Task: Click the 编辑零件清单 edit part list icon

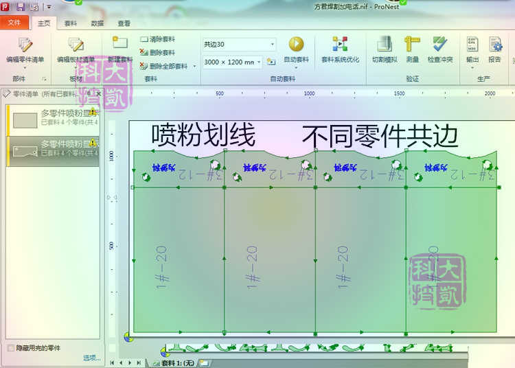Action: click(x=25, y=45)
